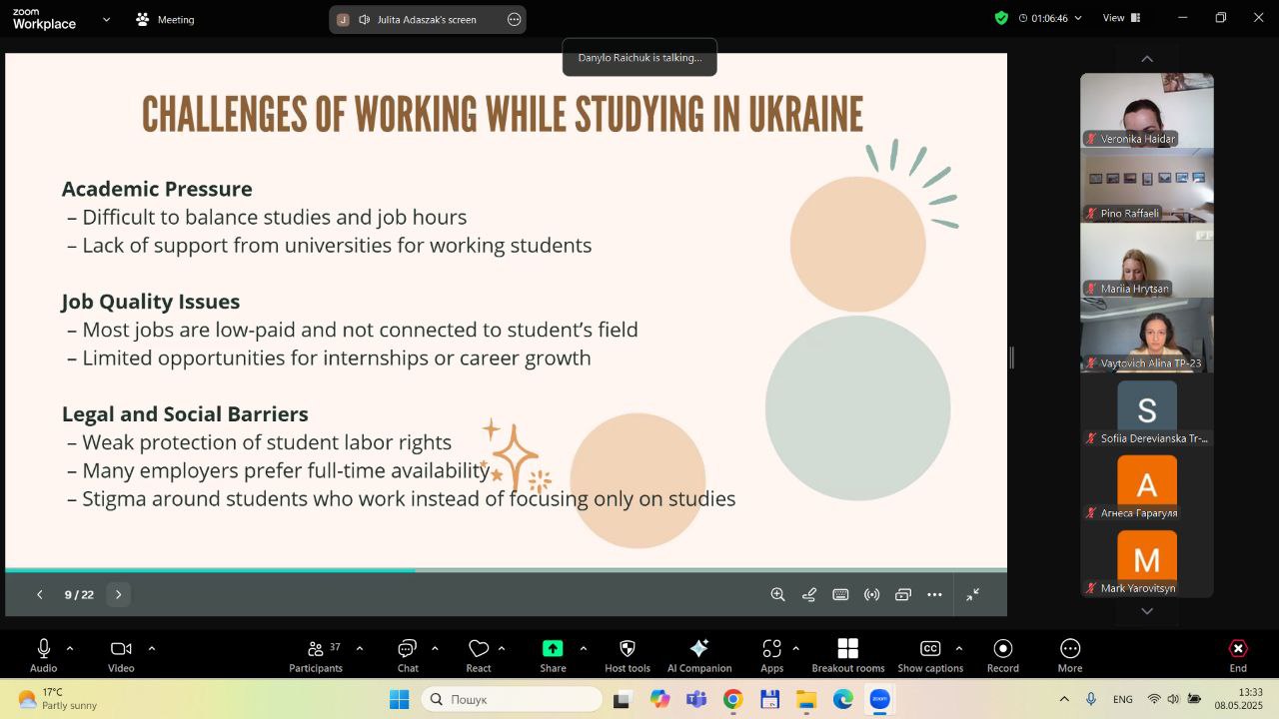Viewport: 1279px width, 719px height.
Task: Click the red End meeting button
Action: click(1238, 655)
